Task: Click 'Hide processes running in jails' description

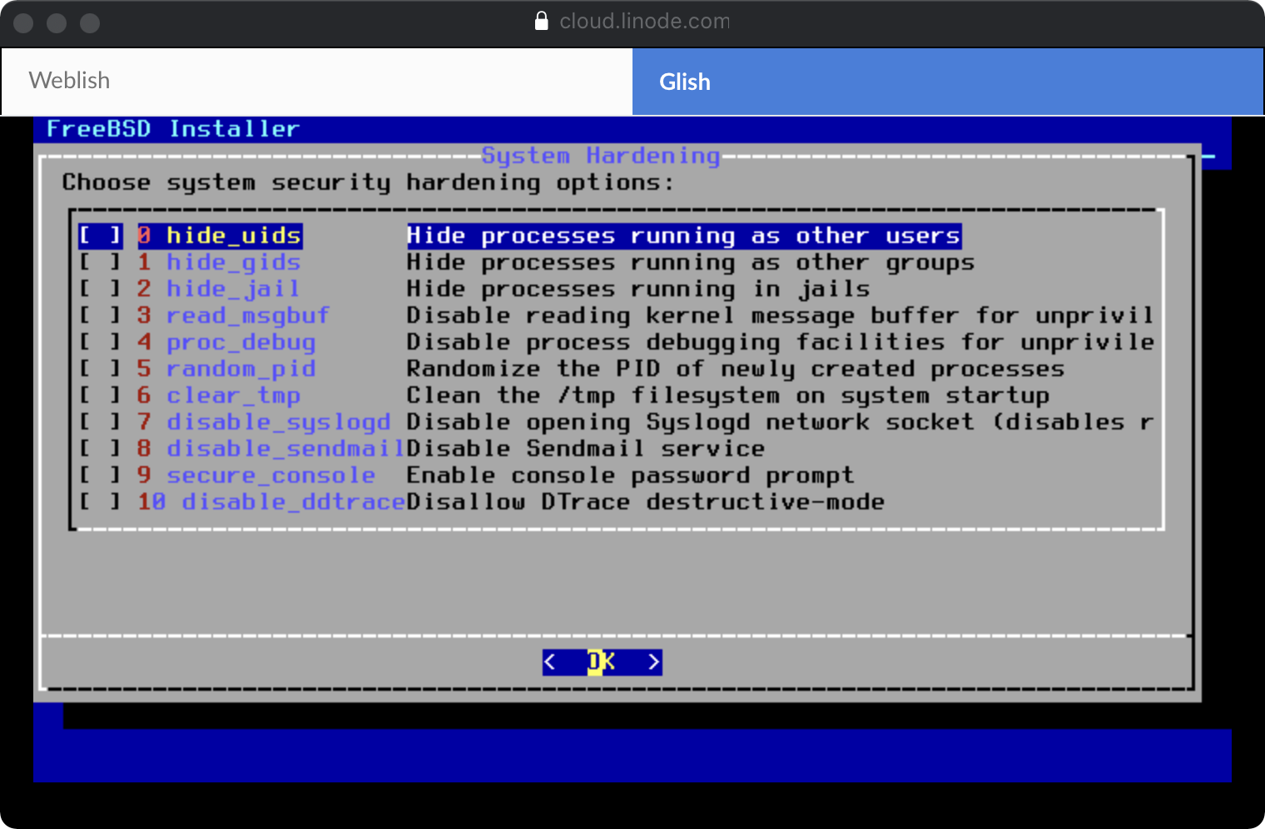Action: tap(637, 290)
